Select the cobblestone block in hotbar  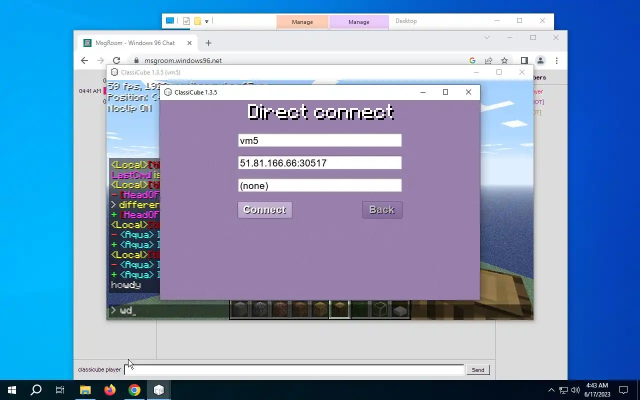(x=259, y=309)
